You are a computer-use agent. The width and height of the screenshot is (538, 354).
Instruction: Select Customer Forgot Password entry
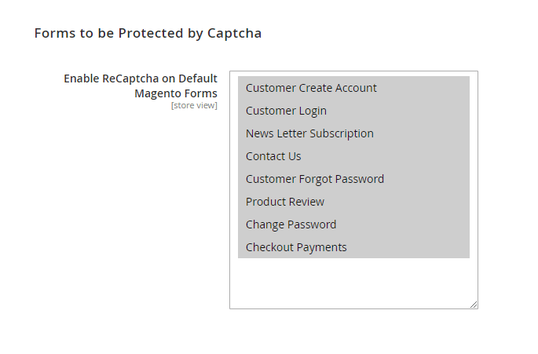[x=315, y=179]
